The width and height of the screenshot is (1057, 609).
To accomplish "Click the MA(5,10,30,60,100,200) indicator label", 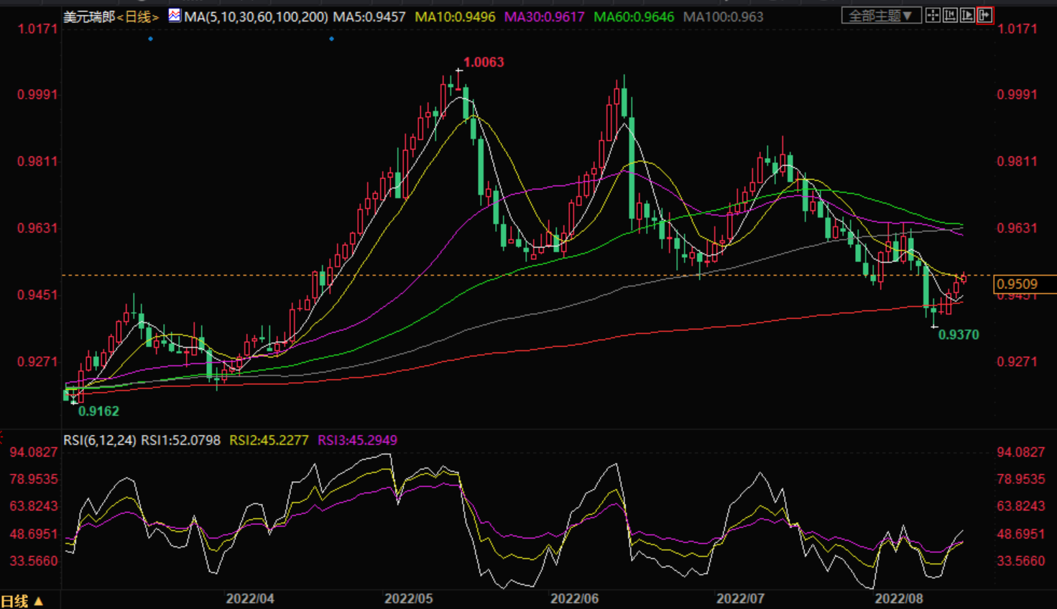I will point(256,17).
